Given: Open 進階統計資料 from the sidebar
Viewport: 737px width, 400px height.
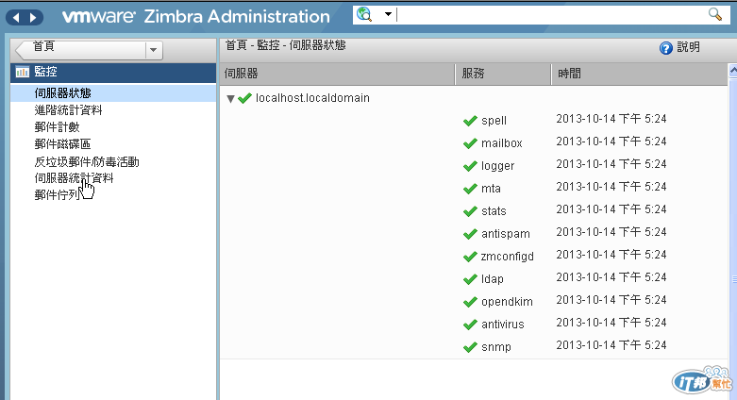Looking at the screenshot, I should click(x=68, y=109).
